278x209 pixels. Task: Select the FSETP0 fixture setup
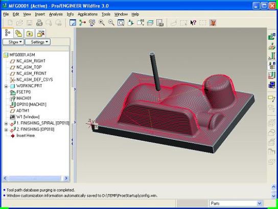pos(24,92)
